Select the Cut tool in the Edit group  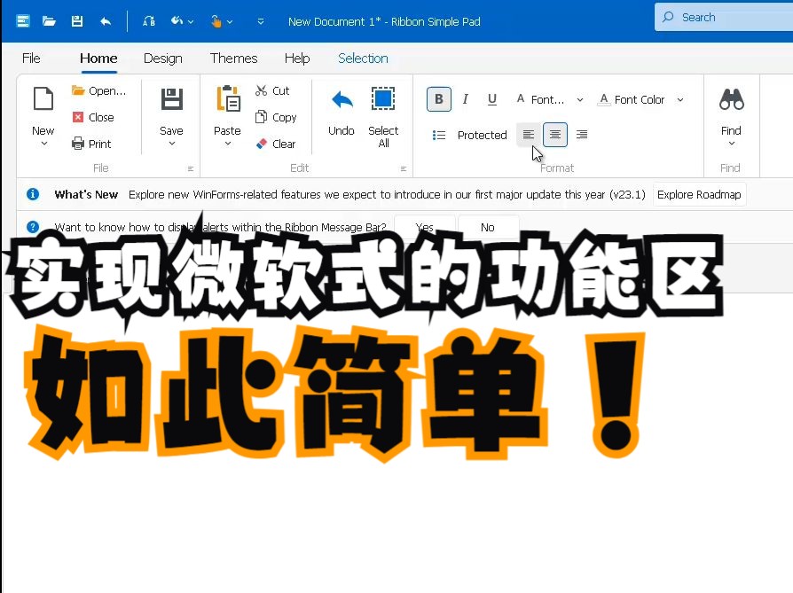point(262,90)
